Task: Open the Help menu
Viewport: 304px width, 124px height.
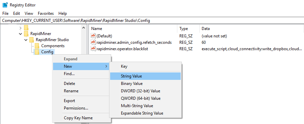Action: 62,13
